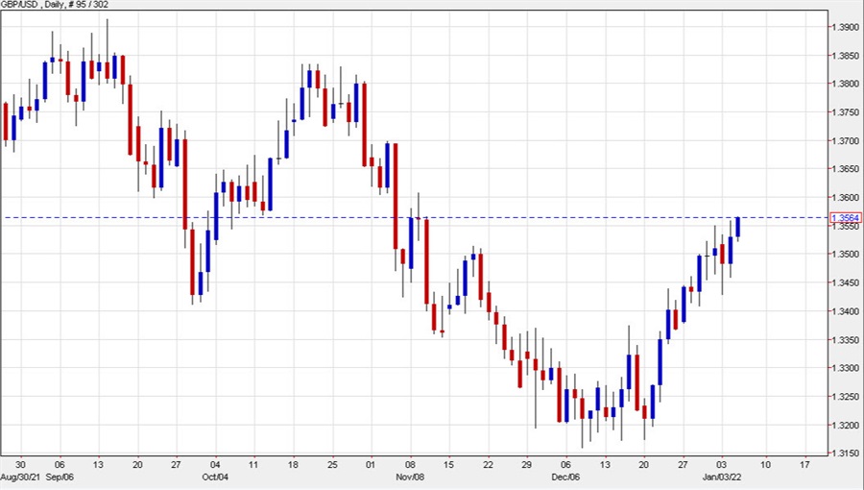Viewport: 864px width, 490px height.
Task: Click the 17 tick at axis end
Action: [804, 465]
